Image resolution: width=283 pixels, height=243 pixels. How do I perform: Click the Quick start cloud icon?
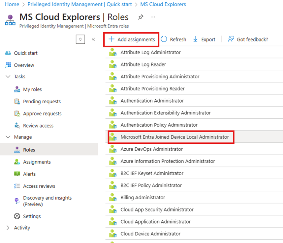[8, 53]
